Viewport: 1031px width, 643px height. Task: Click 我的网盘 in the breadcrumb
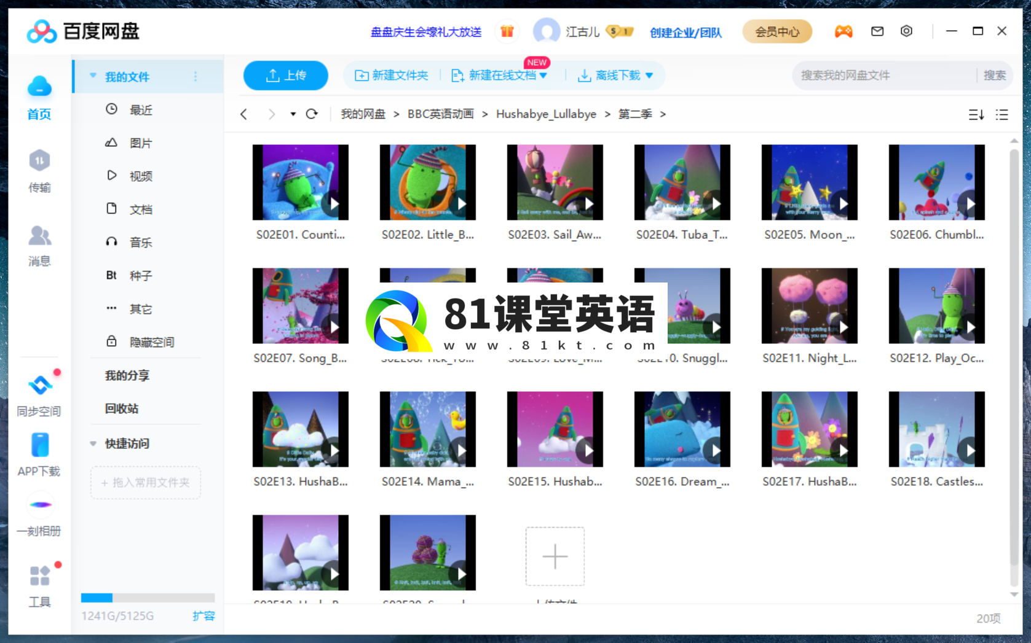(x=363, y=114)
